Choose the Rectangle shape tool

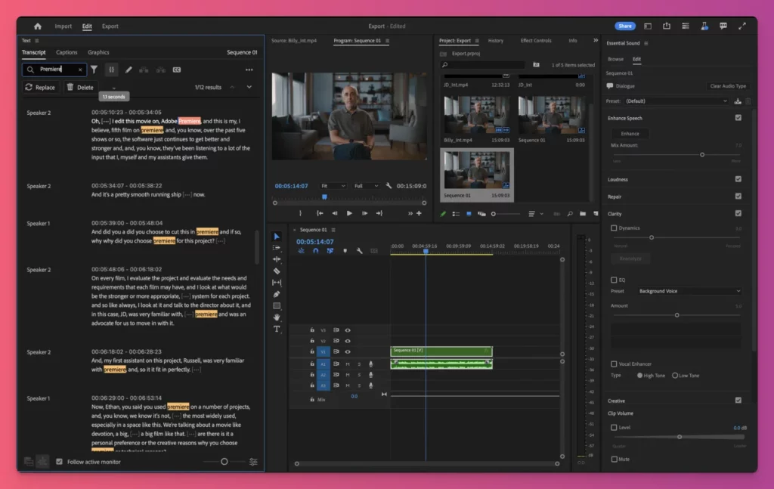(277, 306)
